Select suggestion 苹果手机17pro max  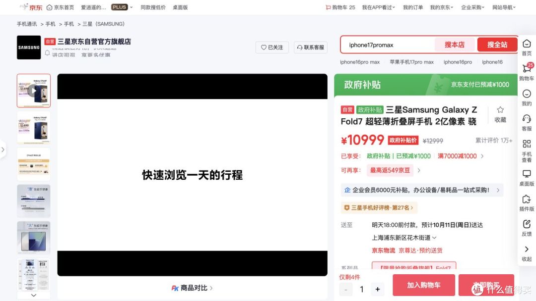click(x=411, y=62)
